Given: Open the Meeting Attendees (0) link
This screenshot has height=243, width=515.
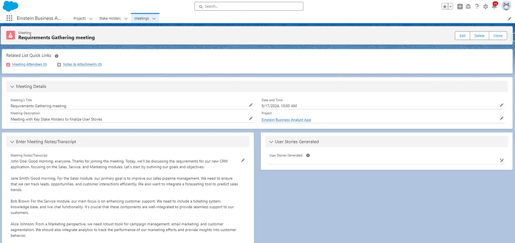Looking at the screenshot, I should coord(30,64).
